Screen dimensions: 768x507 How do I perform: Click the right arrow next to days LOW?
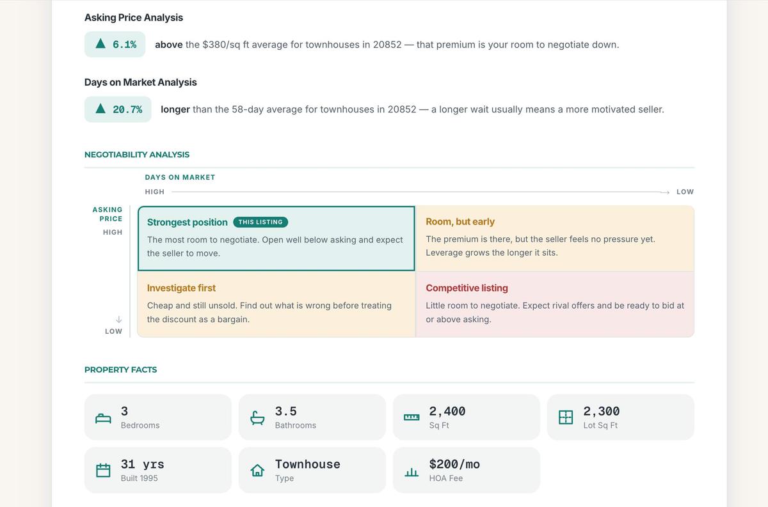666,192
